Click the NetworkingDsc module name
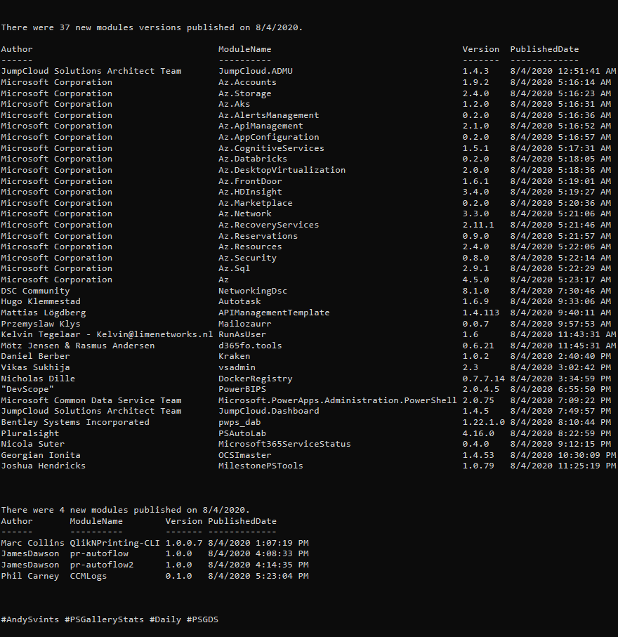618x637 pixels. pyautogui.click(x=252, y=291)
